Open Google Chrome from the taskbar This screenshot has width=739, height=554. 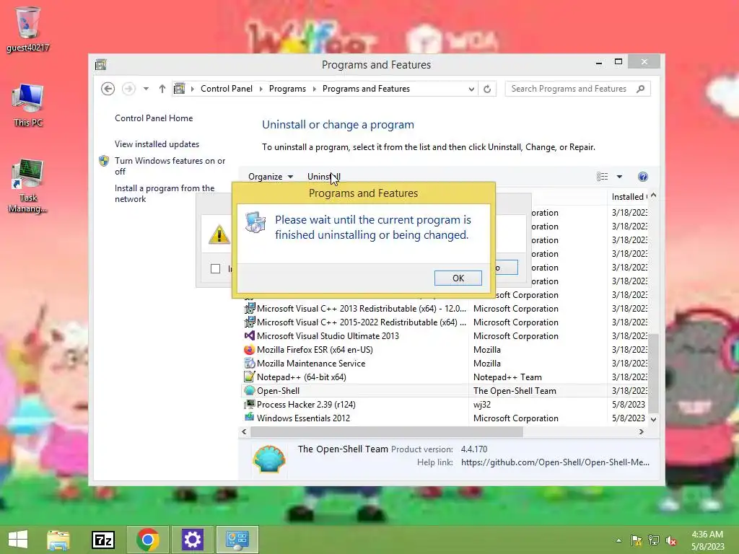[147, 540]
